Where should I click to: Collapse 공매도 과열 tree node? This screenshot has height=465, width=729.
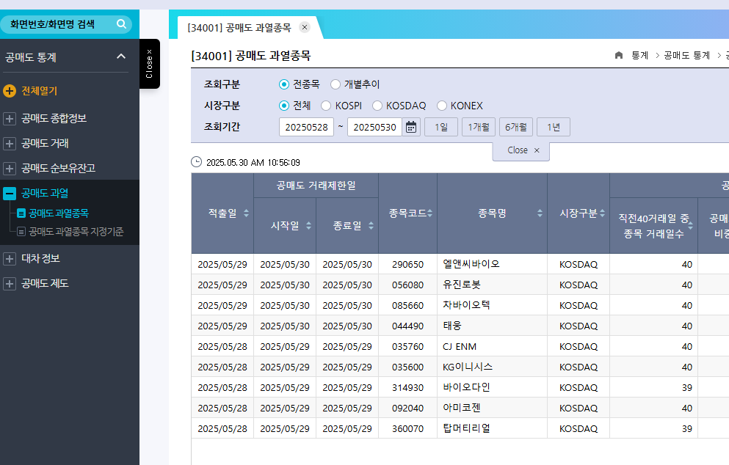tap(10, 193)
